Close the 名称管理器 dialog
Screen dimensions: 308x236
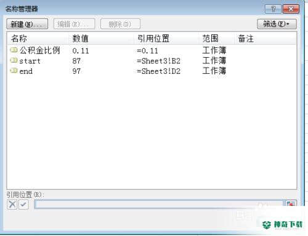point(291,9)
